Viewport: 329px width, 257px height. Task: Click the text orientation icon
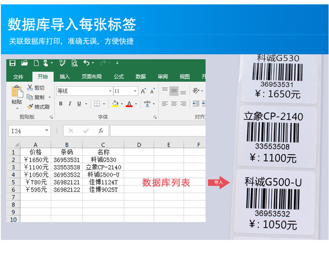click(196, 91)
